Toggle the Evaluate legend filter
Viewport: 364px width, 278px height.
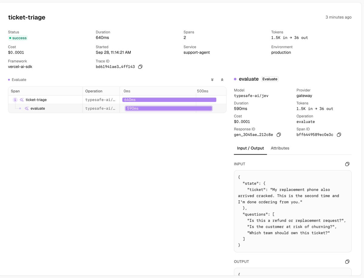[x=17, y=80]
